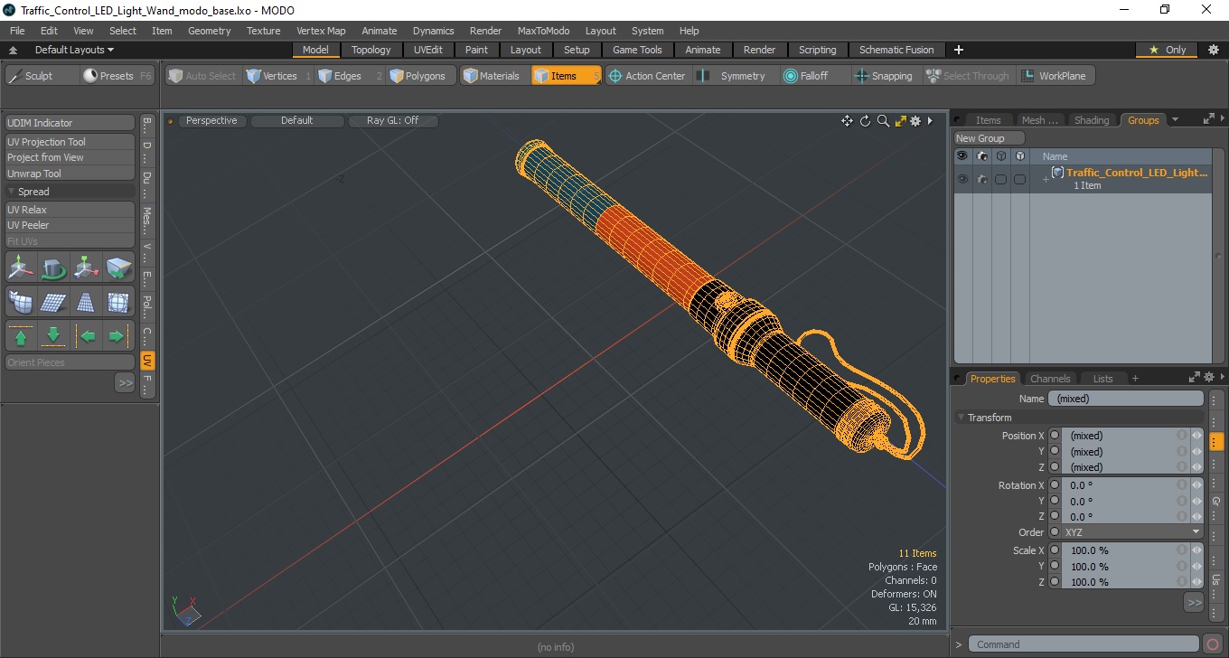
Task: Click the layout settings gear icon top-right
Action: pos(1213,50)
